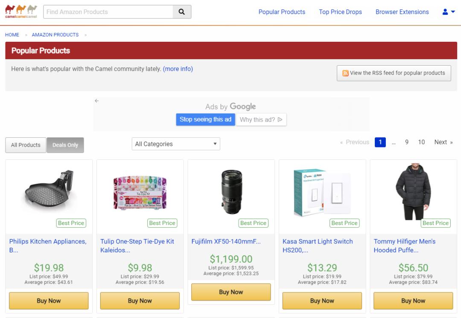Image resolution: width=461 pixels, height=318 pixels.
Task: Toggle the Deals Only filter
Action: (65, 145)
